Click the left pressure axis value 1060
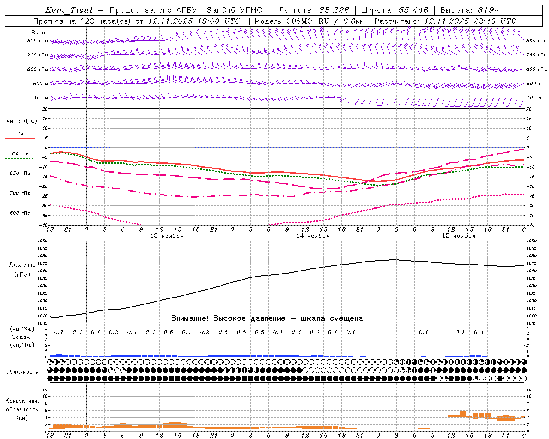Screen dimensions: 549x439 [42, 241]
